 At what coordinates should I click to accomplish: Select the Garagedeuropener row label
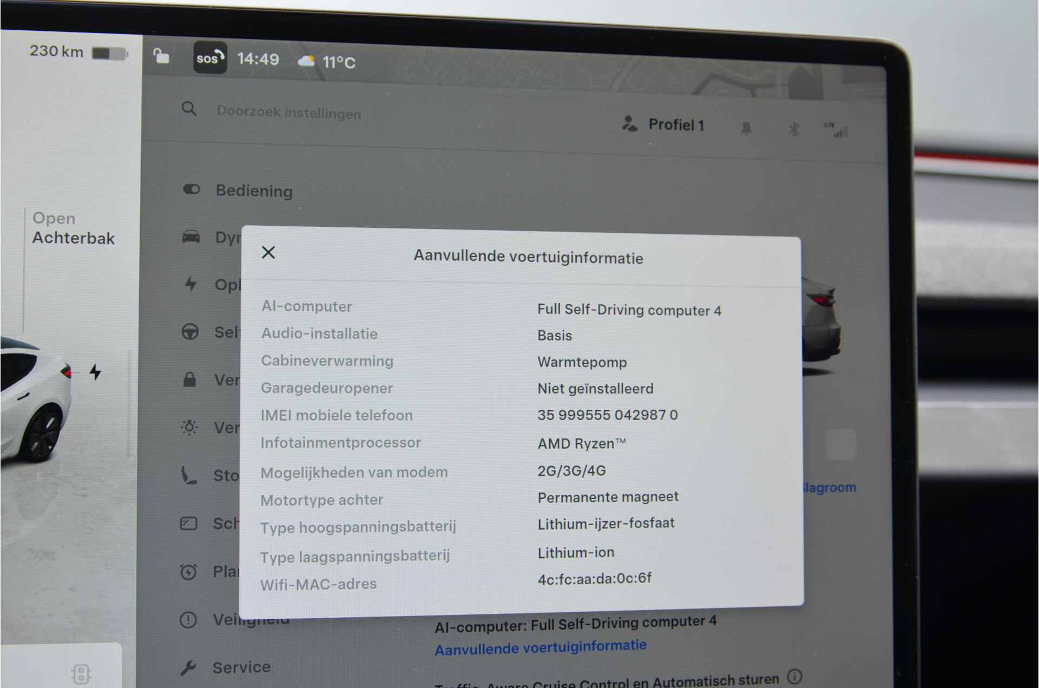point(327,388)
